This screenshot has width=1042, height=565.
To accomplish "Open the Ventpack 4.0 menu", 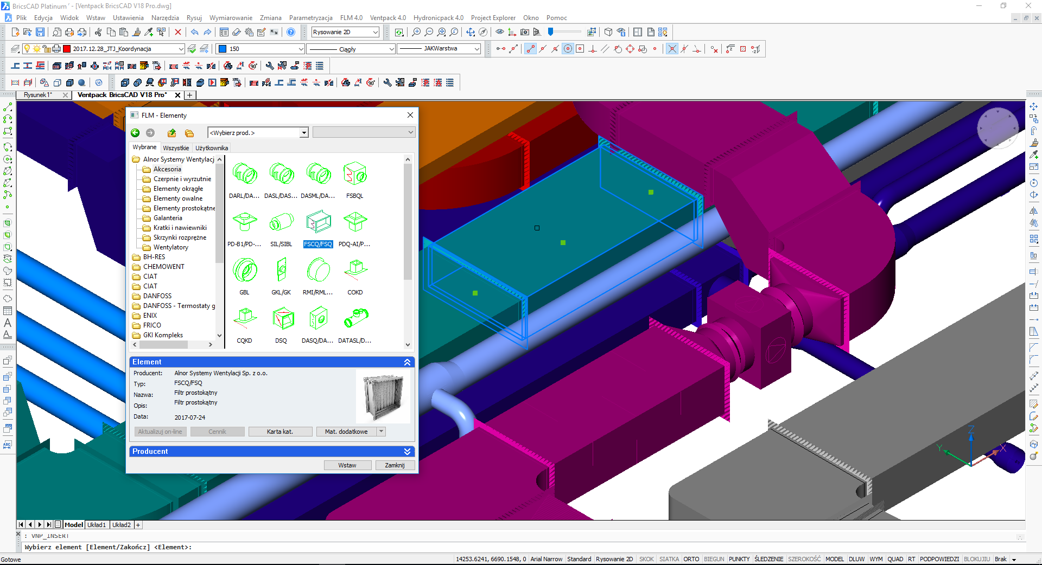I will pyautogui.click(x=387, y=18).
